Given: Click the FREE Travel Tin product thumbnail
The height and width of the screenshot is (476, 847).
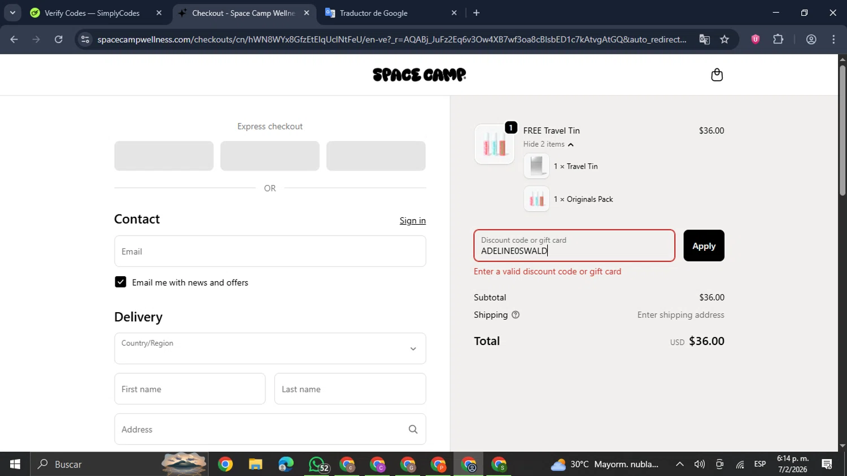Looking at the screenshot, I should 494,145.
